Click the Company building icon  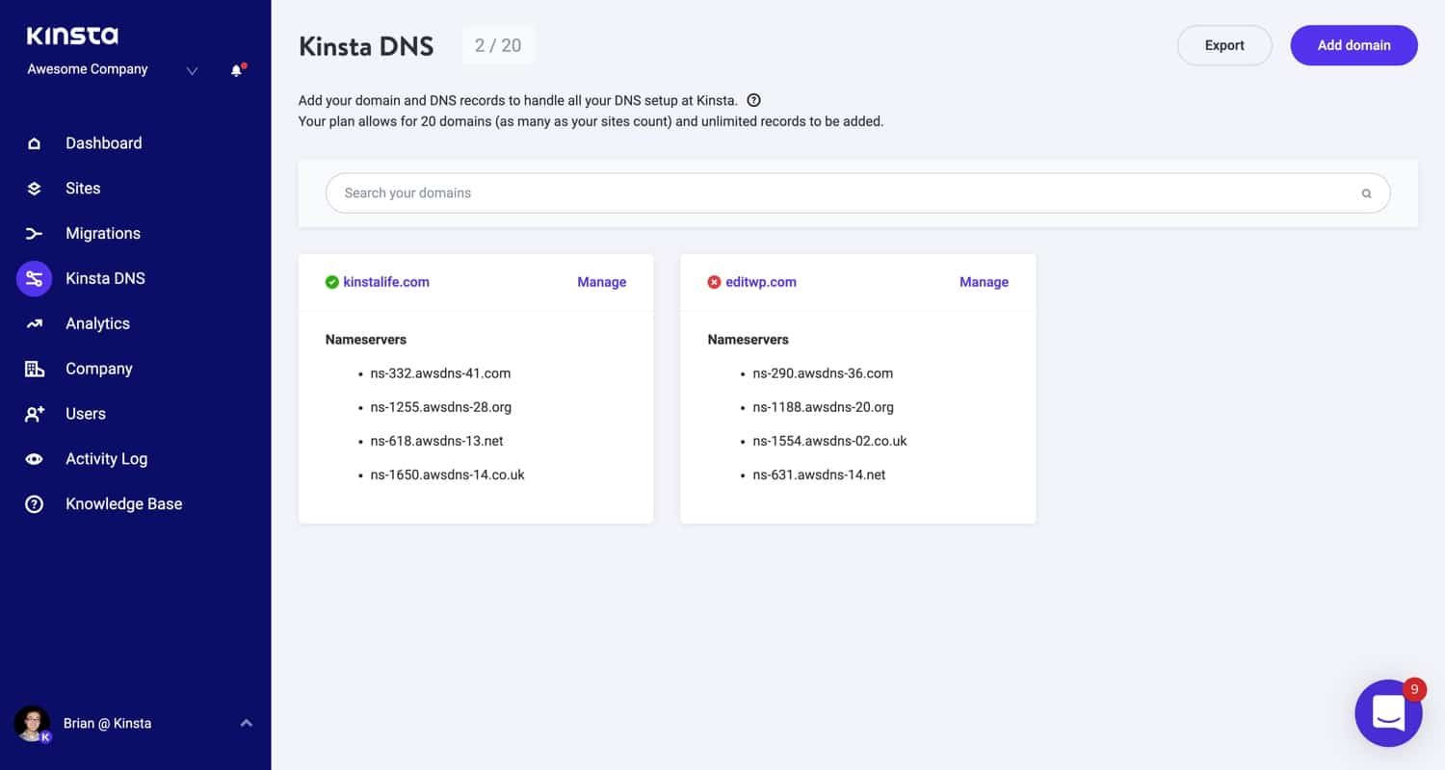34,369
